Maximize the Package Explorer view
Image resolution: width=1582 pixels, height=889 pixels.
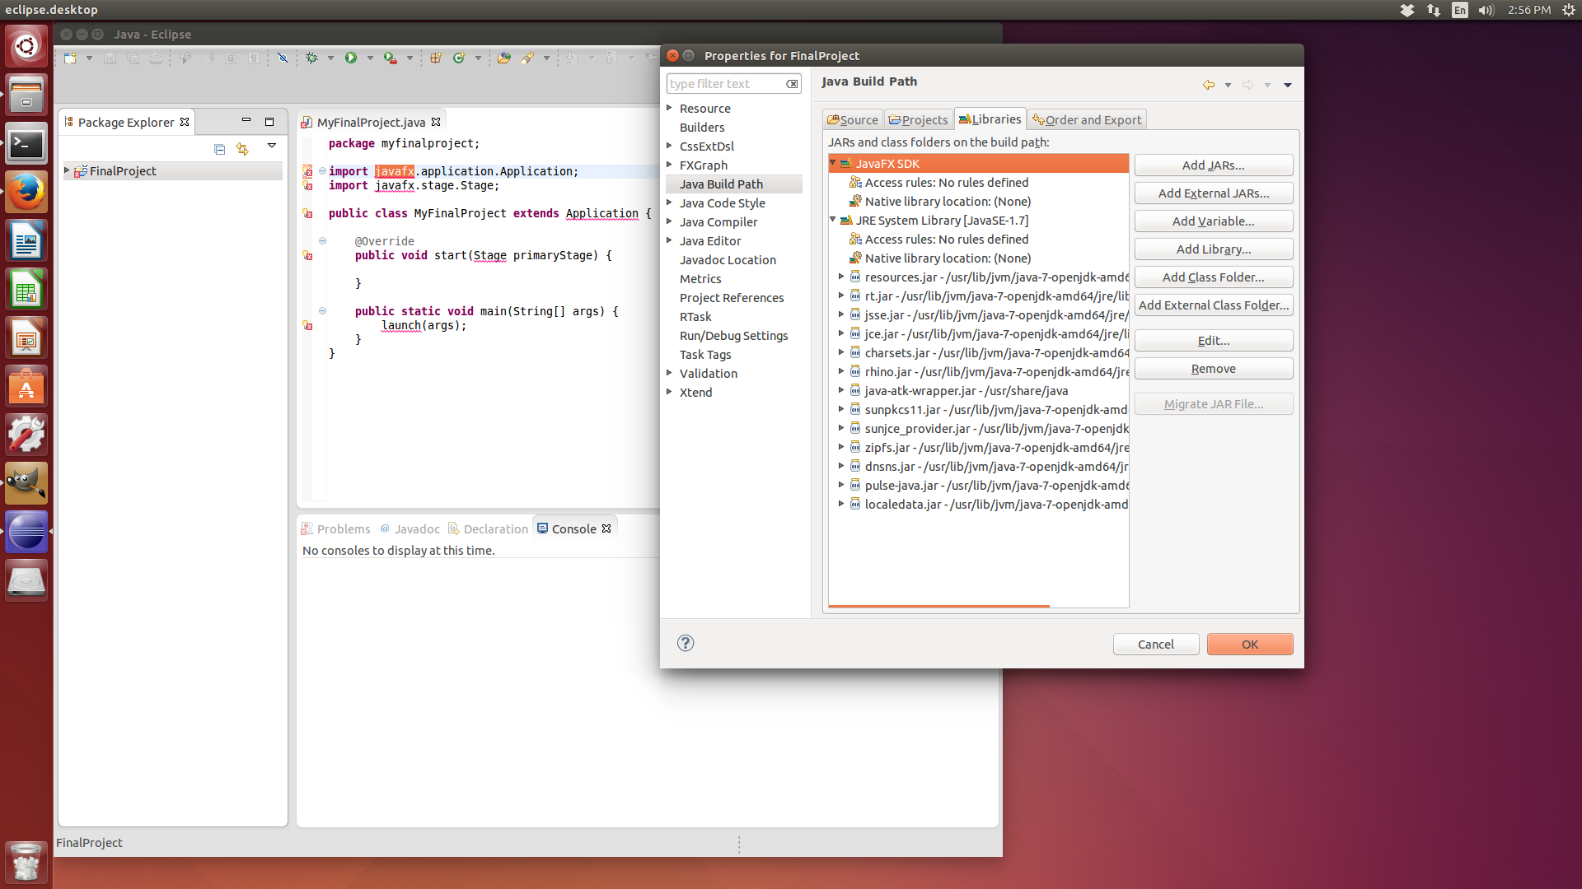269,121
